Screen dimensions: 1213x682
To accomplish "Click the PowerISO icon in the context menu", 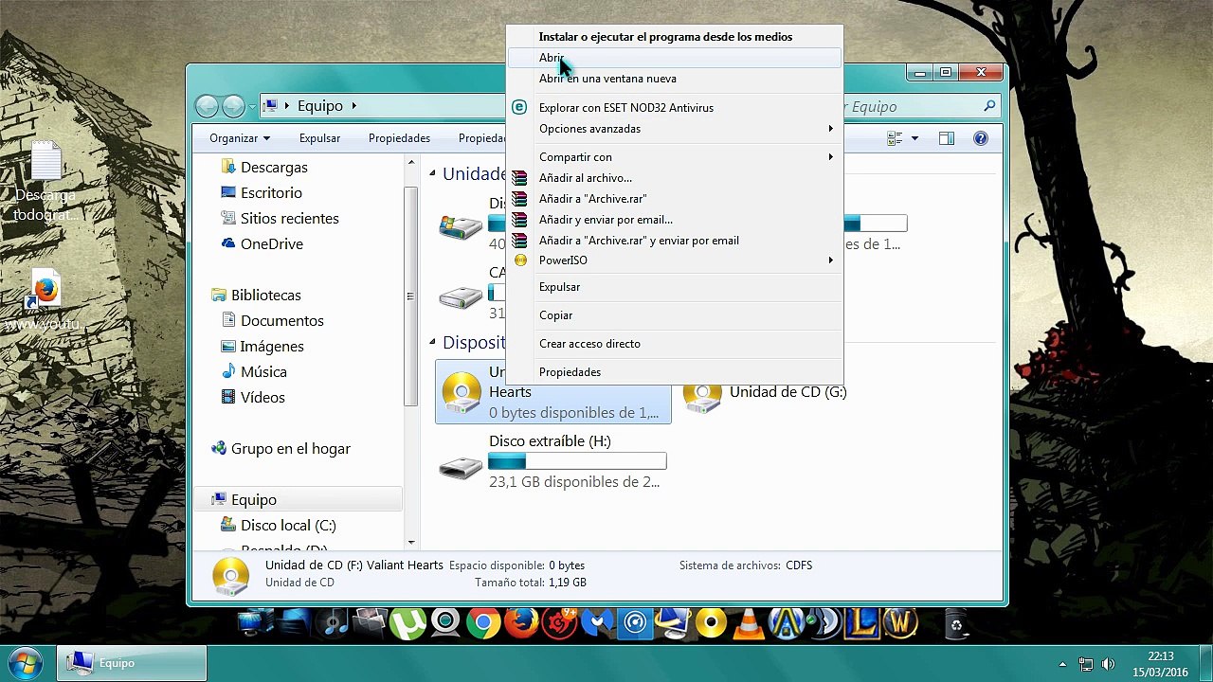I will coord(520,260).
